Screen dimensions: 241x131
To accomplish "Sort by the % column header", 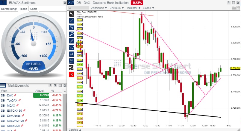I will (53, 91).
